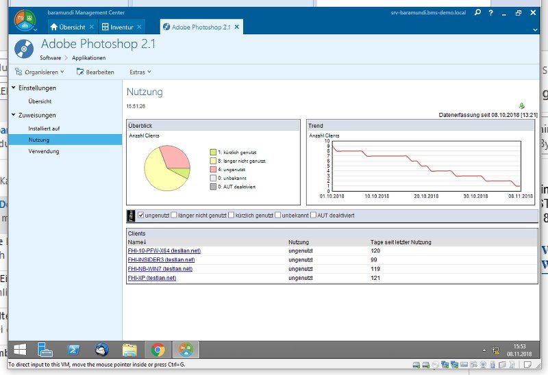Viewport: 548px width, 375px height.
Task: Click the green kürzlich genutzt legend swatch
Action: coord(213,152)
